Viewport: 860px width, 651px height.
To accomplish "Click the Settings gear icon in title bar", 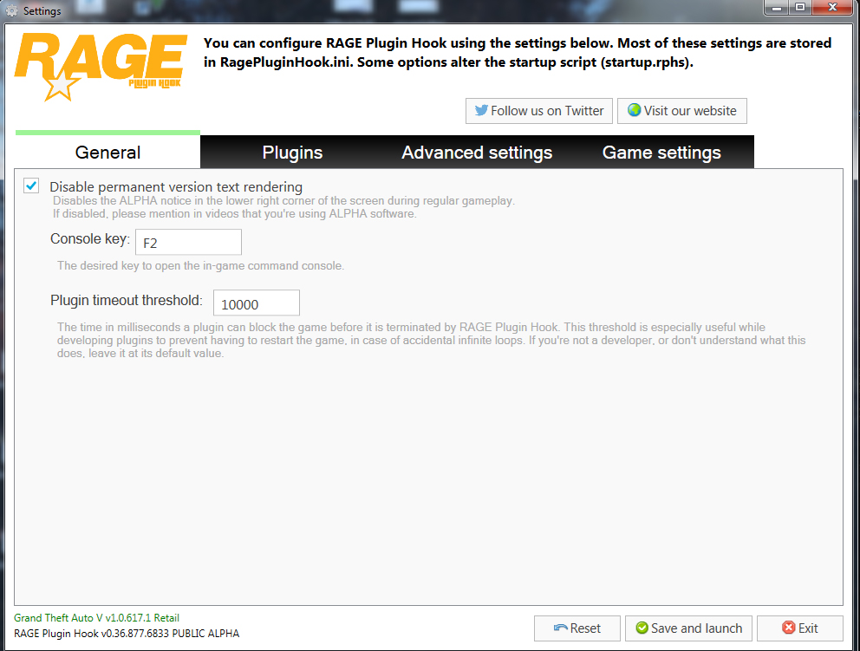I will click(11, 10).
